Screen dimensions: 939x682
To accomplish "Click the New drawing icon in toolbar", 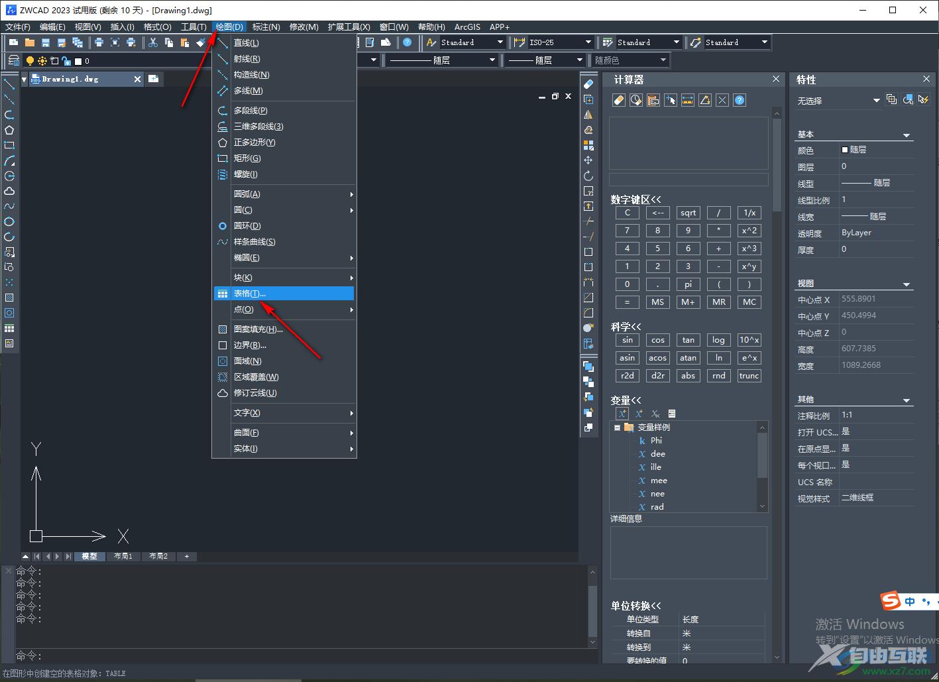I will [x=13, y=42].
